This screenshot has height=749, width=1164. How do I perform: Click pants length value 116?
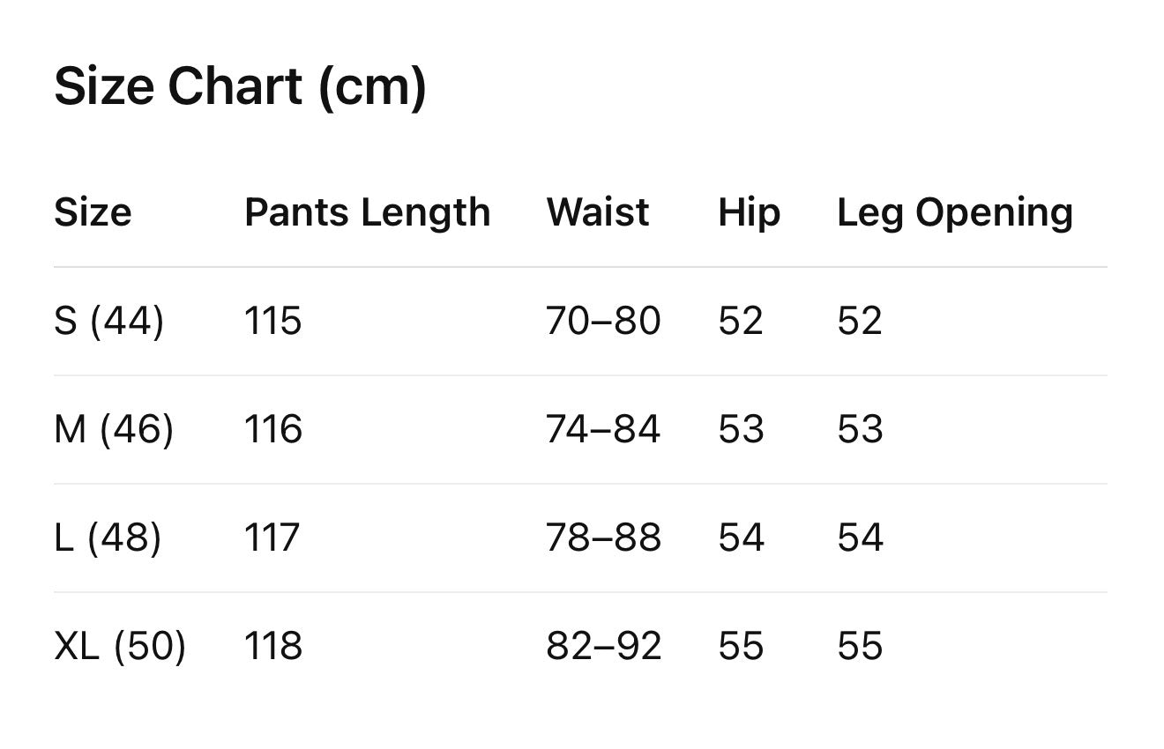pyautogui.click(x=273, y=429)
